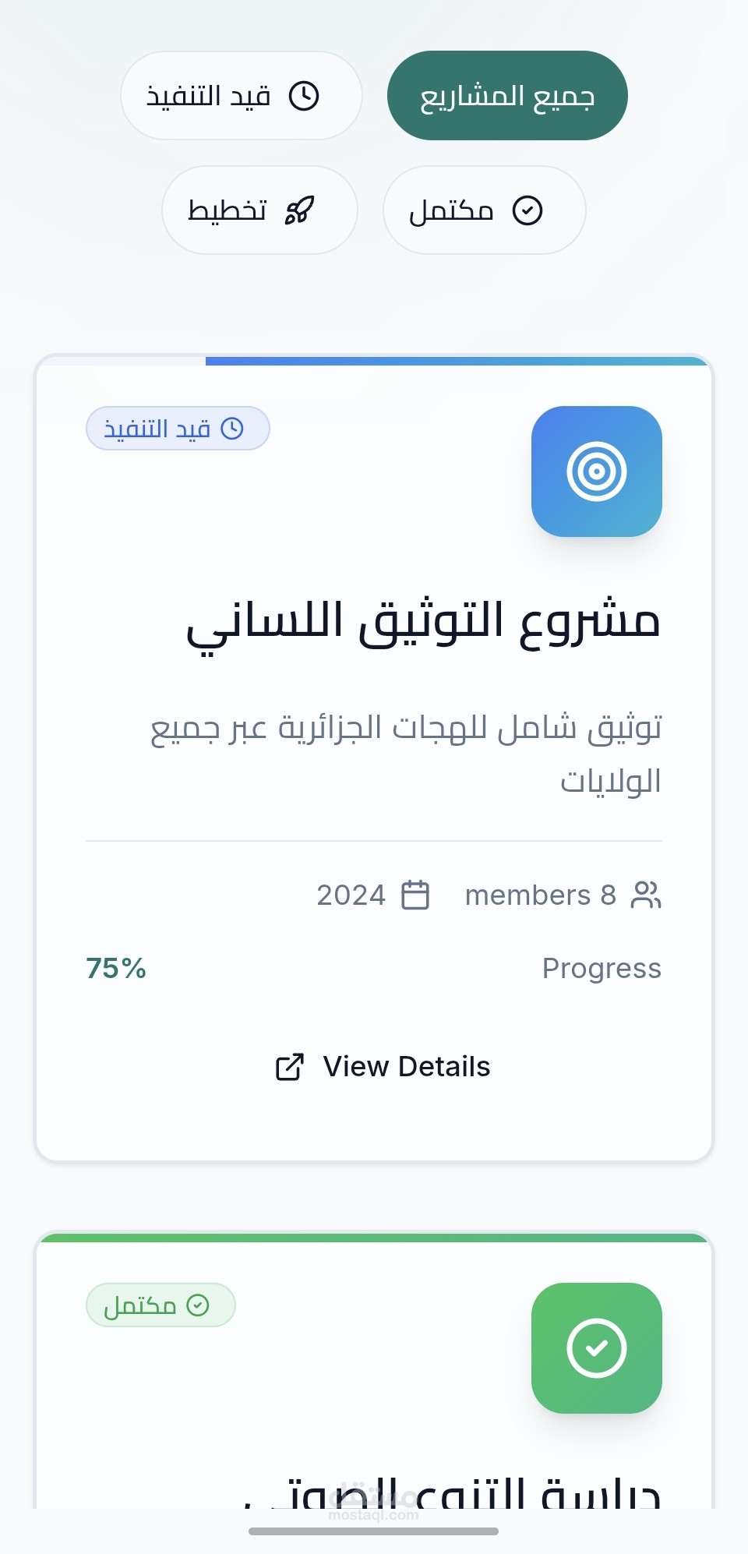Click the calendar icon beside 2024

point(415,895)
